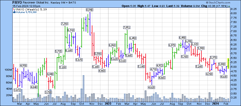Viewport: 241px width, 106px height.
Task: Click the 100M volume axis label
Action: pos(8,70)
